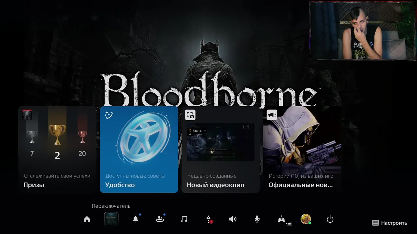417x234 pixels.
Task: Select the bronze trophy showing 20
Action: click(82, 136)
